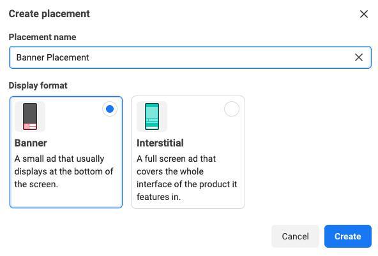The width and height of the screenshot is (378, 256).
Task: Click the red ad strip on Banner illustration
Action: (30, 127)
